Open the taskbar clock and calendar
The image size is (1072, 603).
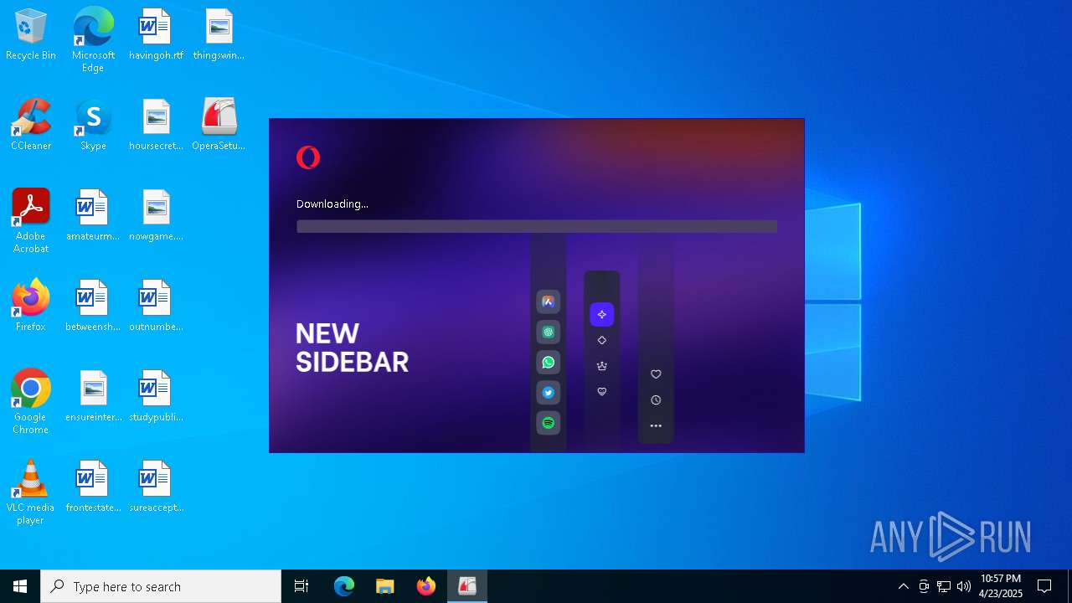click(x=1001, y=586)
